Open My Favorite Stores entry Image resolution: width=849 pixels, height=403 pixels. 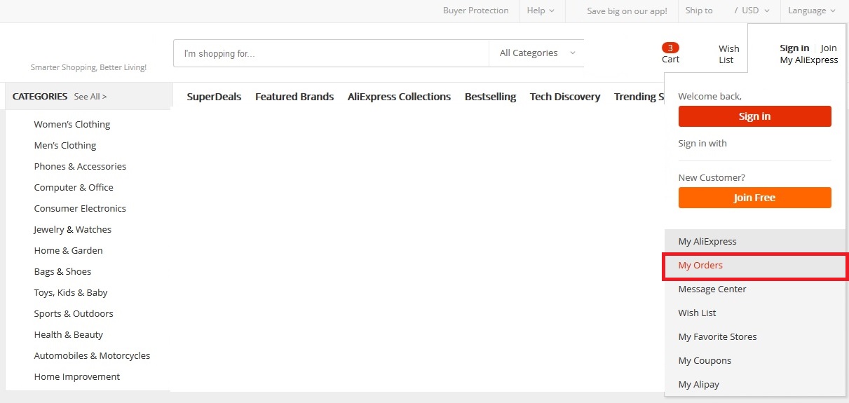(x=755, y=336)
